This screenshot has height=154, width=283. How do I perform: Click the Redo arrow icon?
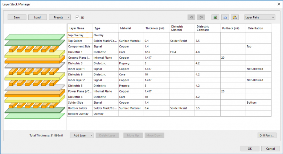pyautogui.click(x=201, y=17)
